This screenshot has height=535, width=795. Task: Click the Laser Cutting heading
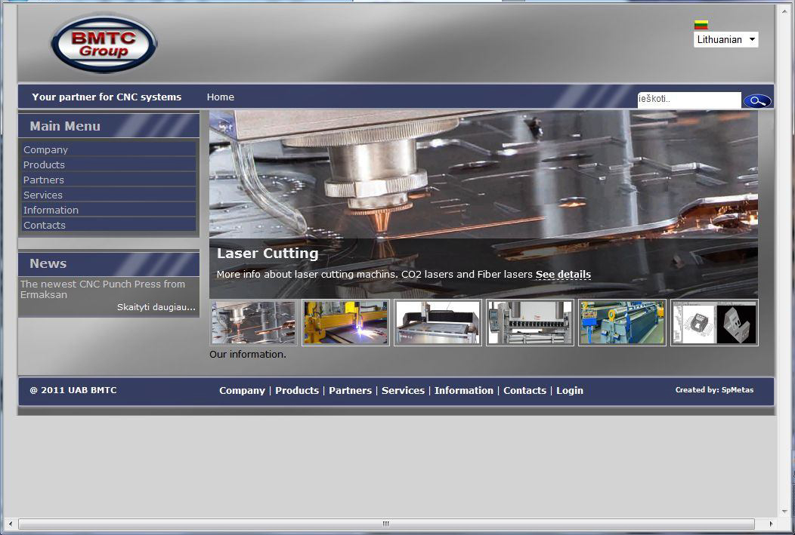tap(268, 253)
